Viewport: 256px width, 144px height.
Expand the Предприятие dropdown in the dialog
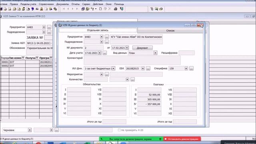[101, 37]
